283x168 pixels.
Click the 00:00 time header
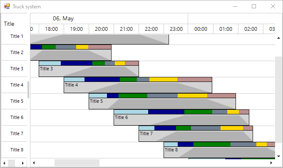(x=201, y=29)
